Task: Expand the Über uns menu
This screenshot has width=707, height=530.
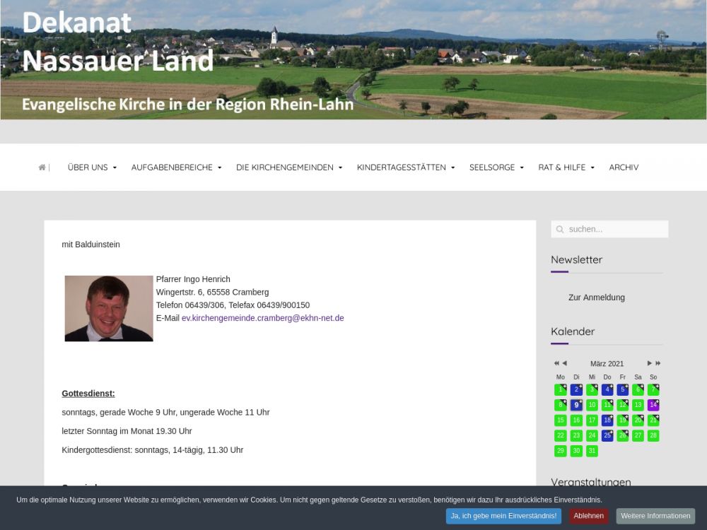Action: point(92,167)
